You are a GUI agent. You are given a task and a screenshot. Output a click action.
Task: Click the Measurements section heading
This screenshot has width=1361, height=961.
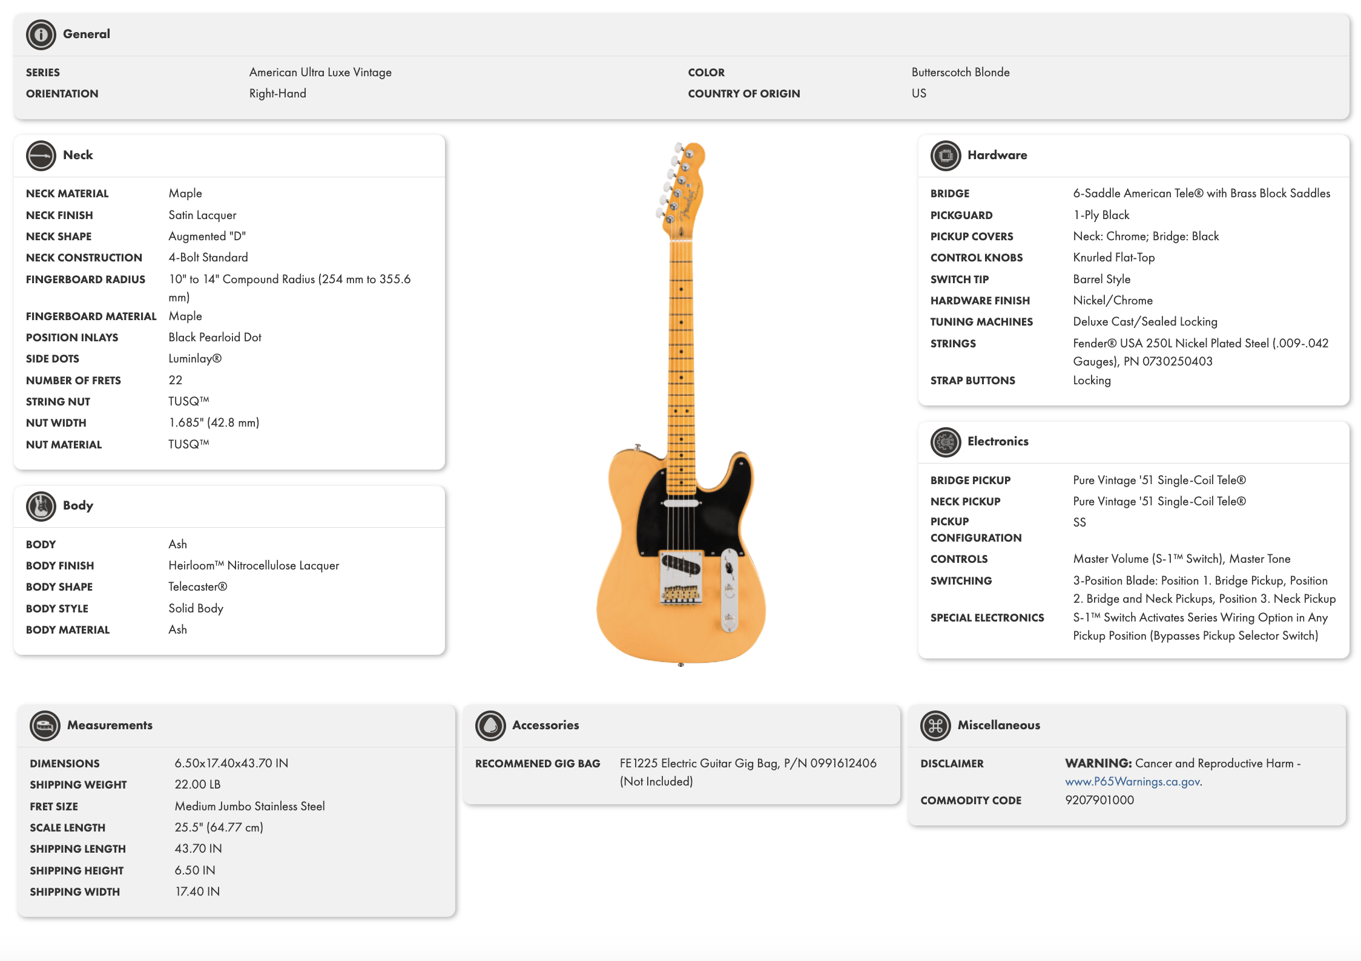point(110,725)
